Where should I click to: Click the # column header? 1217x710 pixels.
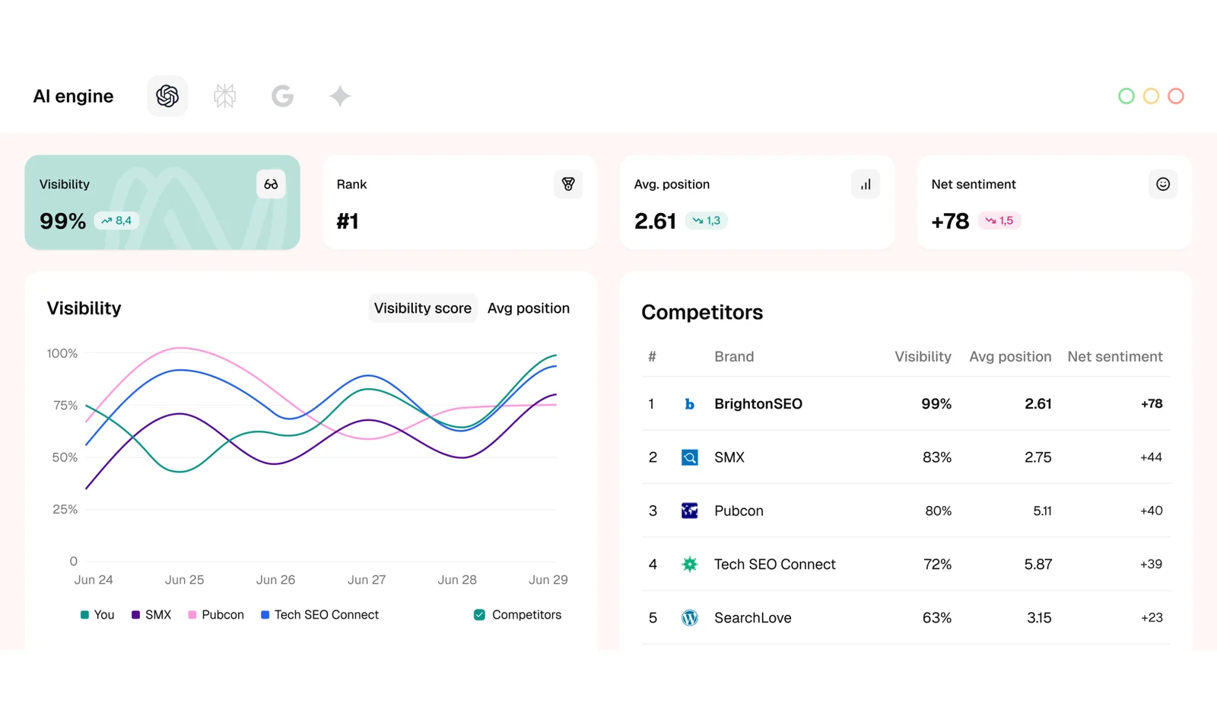[652, 357]
